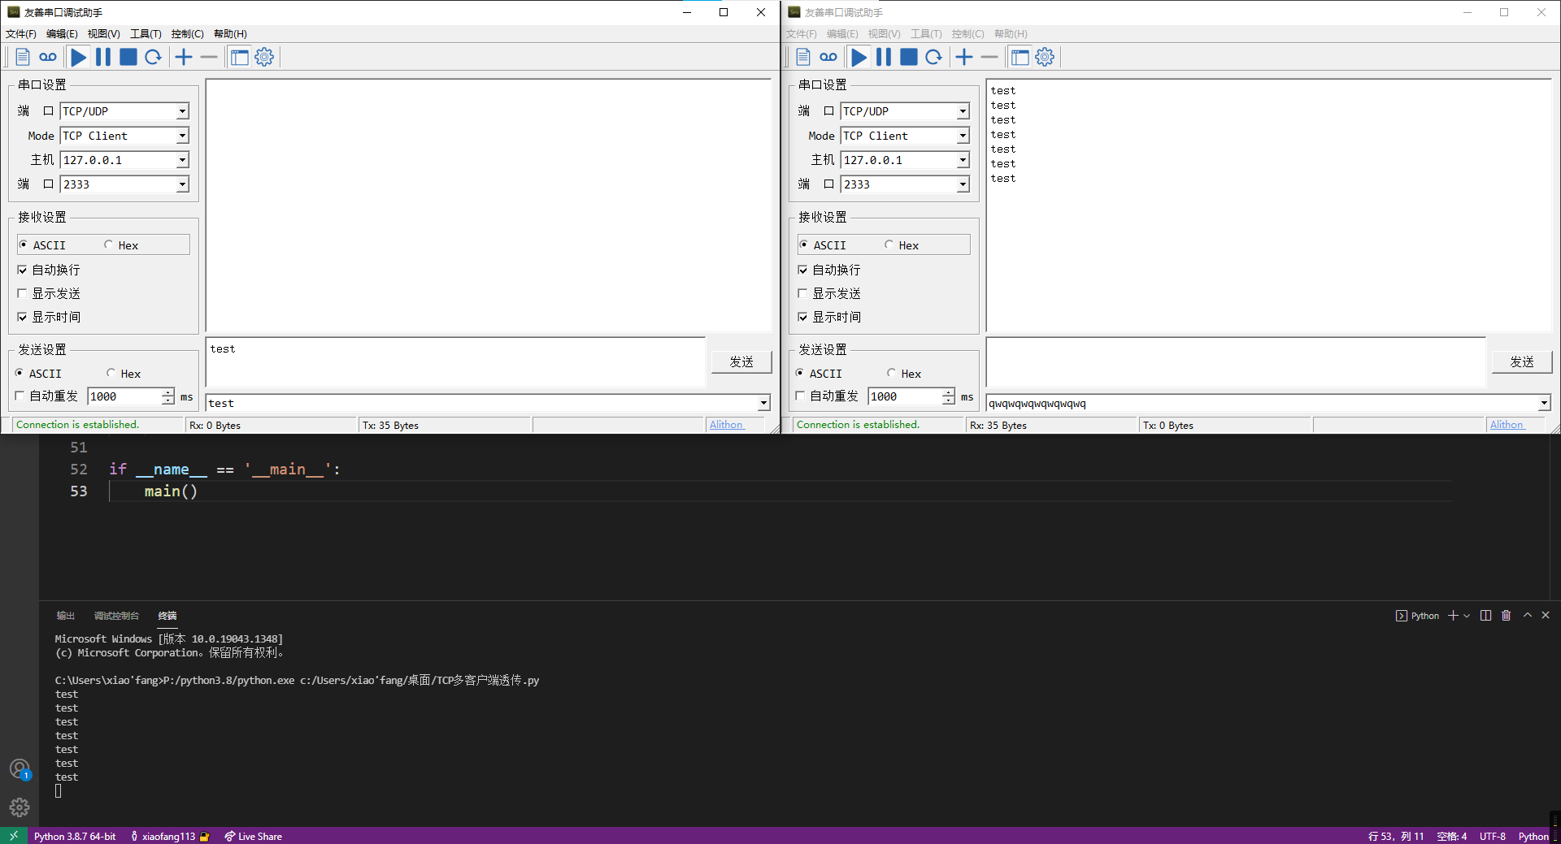Open TCP/UDP port type dropdown in right window

pyautogui.click(x=963, y=111)
